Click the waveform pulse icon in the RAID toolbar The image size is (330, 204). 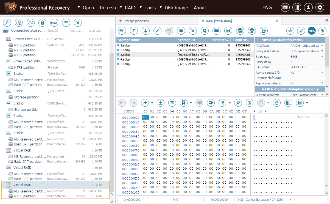(x=290, y=31)
